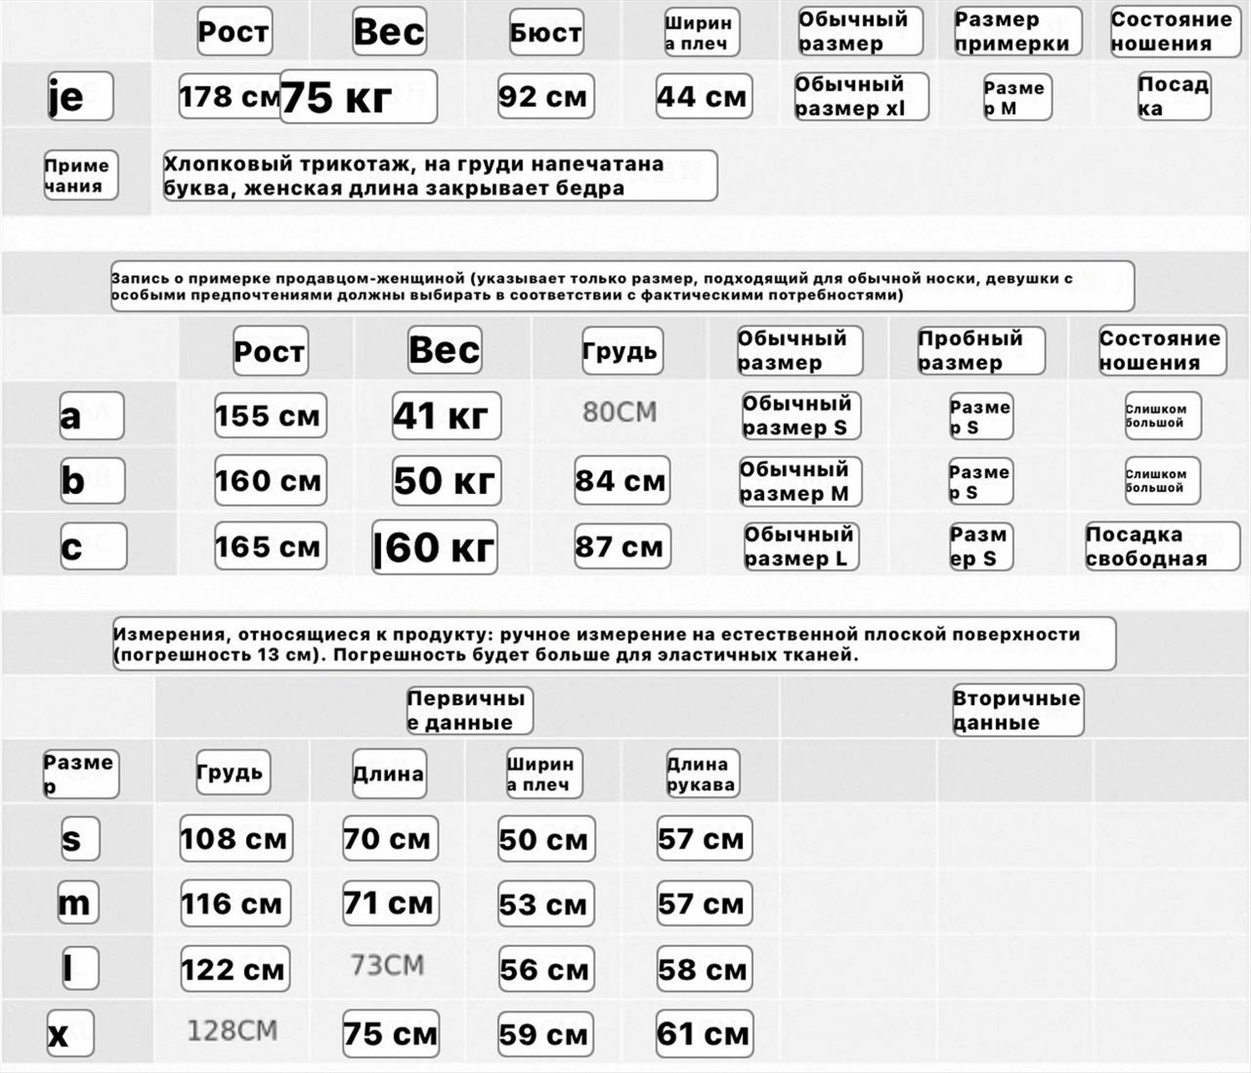The image size is (1251, 1073).
Task: Select the Первичные данные header
Action: tap(469, 710)
